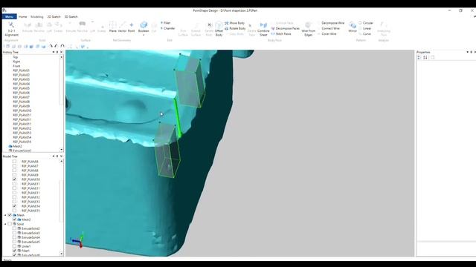Check the Solid group checkbox
The image size is (476, 267).
click(10, 224)
